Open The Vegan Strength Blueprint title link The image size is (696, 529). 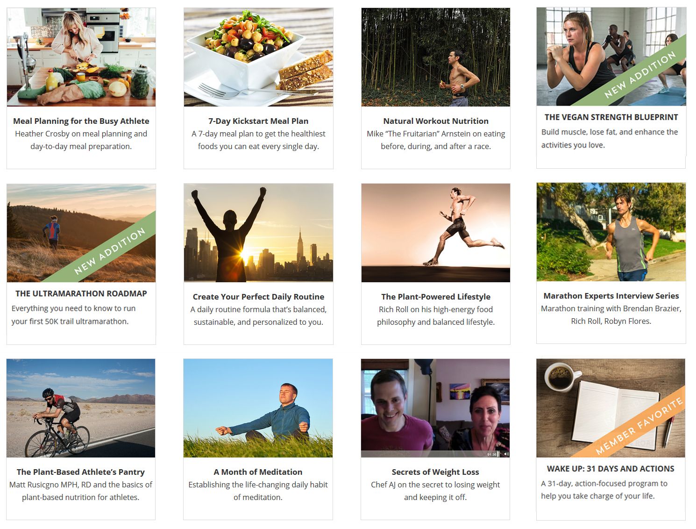[611, 117]
